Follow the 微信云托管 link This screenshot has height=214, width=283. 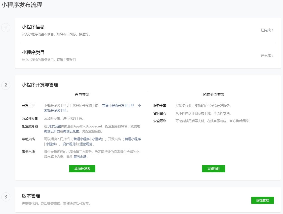[71, 131]
